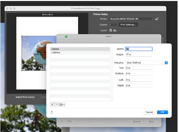Open help in the Print dialog behind
179x132 pixels.
point(62,122)
